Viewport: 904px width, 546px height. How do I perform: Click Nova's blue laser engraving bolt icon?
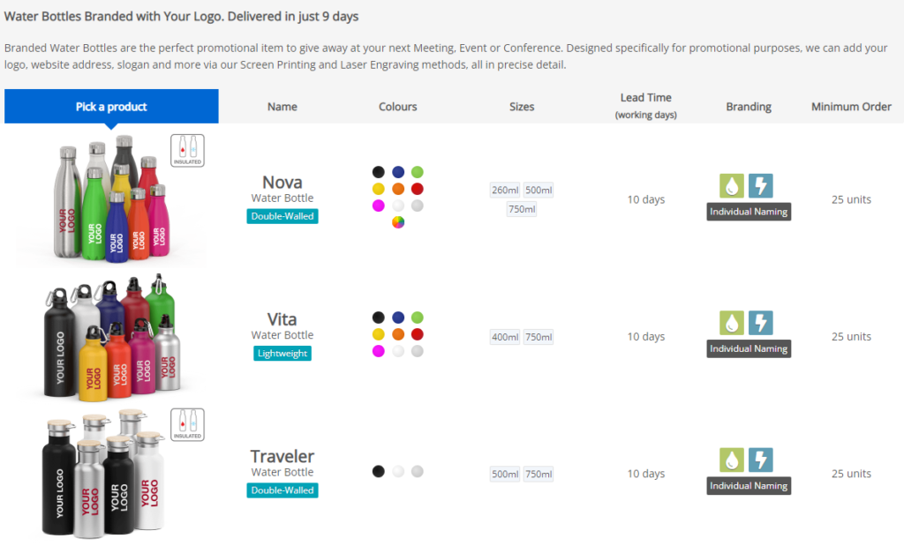761,185
